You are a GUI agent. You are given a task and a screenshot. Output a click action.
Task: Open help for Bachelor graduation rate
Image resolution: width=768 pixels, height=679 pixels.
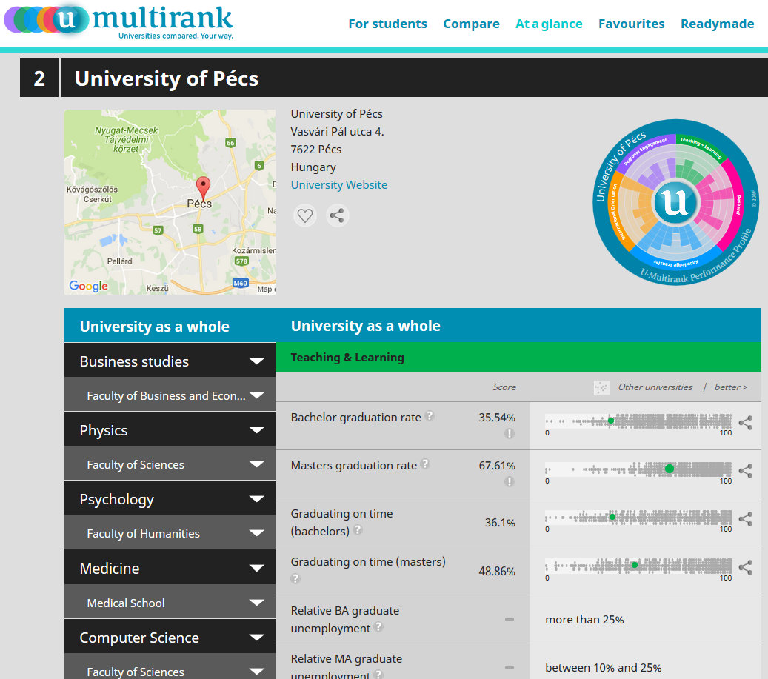click(430, 415)
